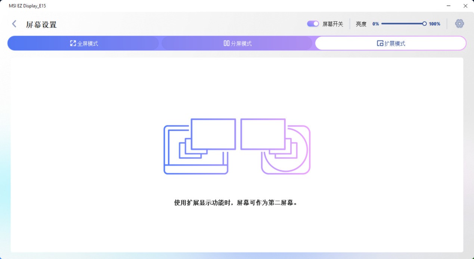Go back with the left arrow icon
Image resolution: width=474 pixels, height=259 pixels.
tap(14, 24)
